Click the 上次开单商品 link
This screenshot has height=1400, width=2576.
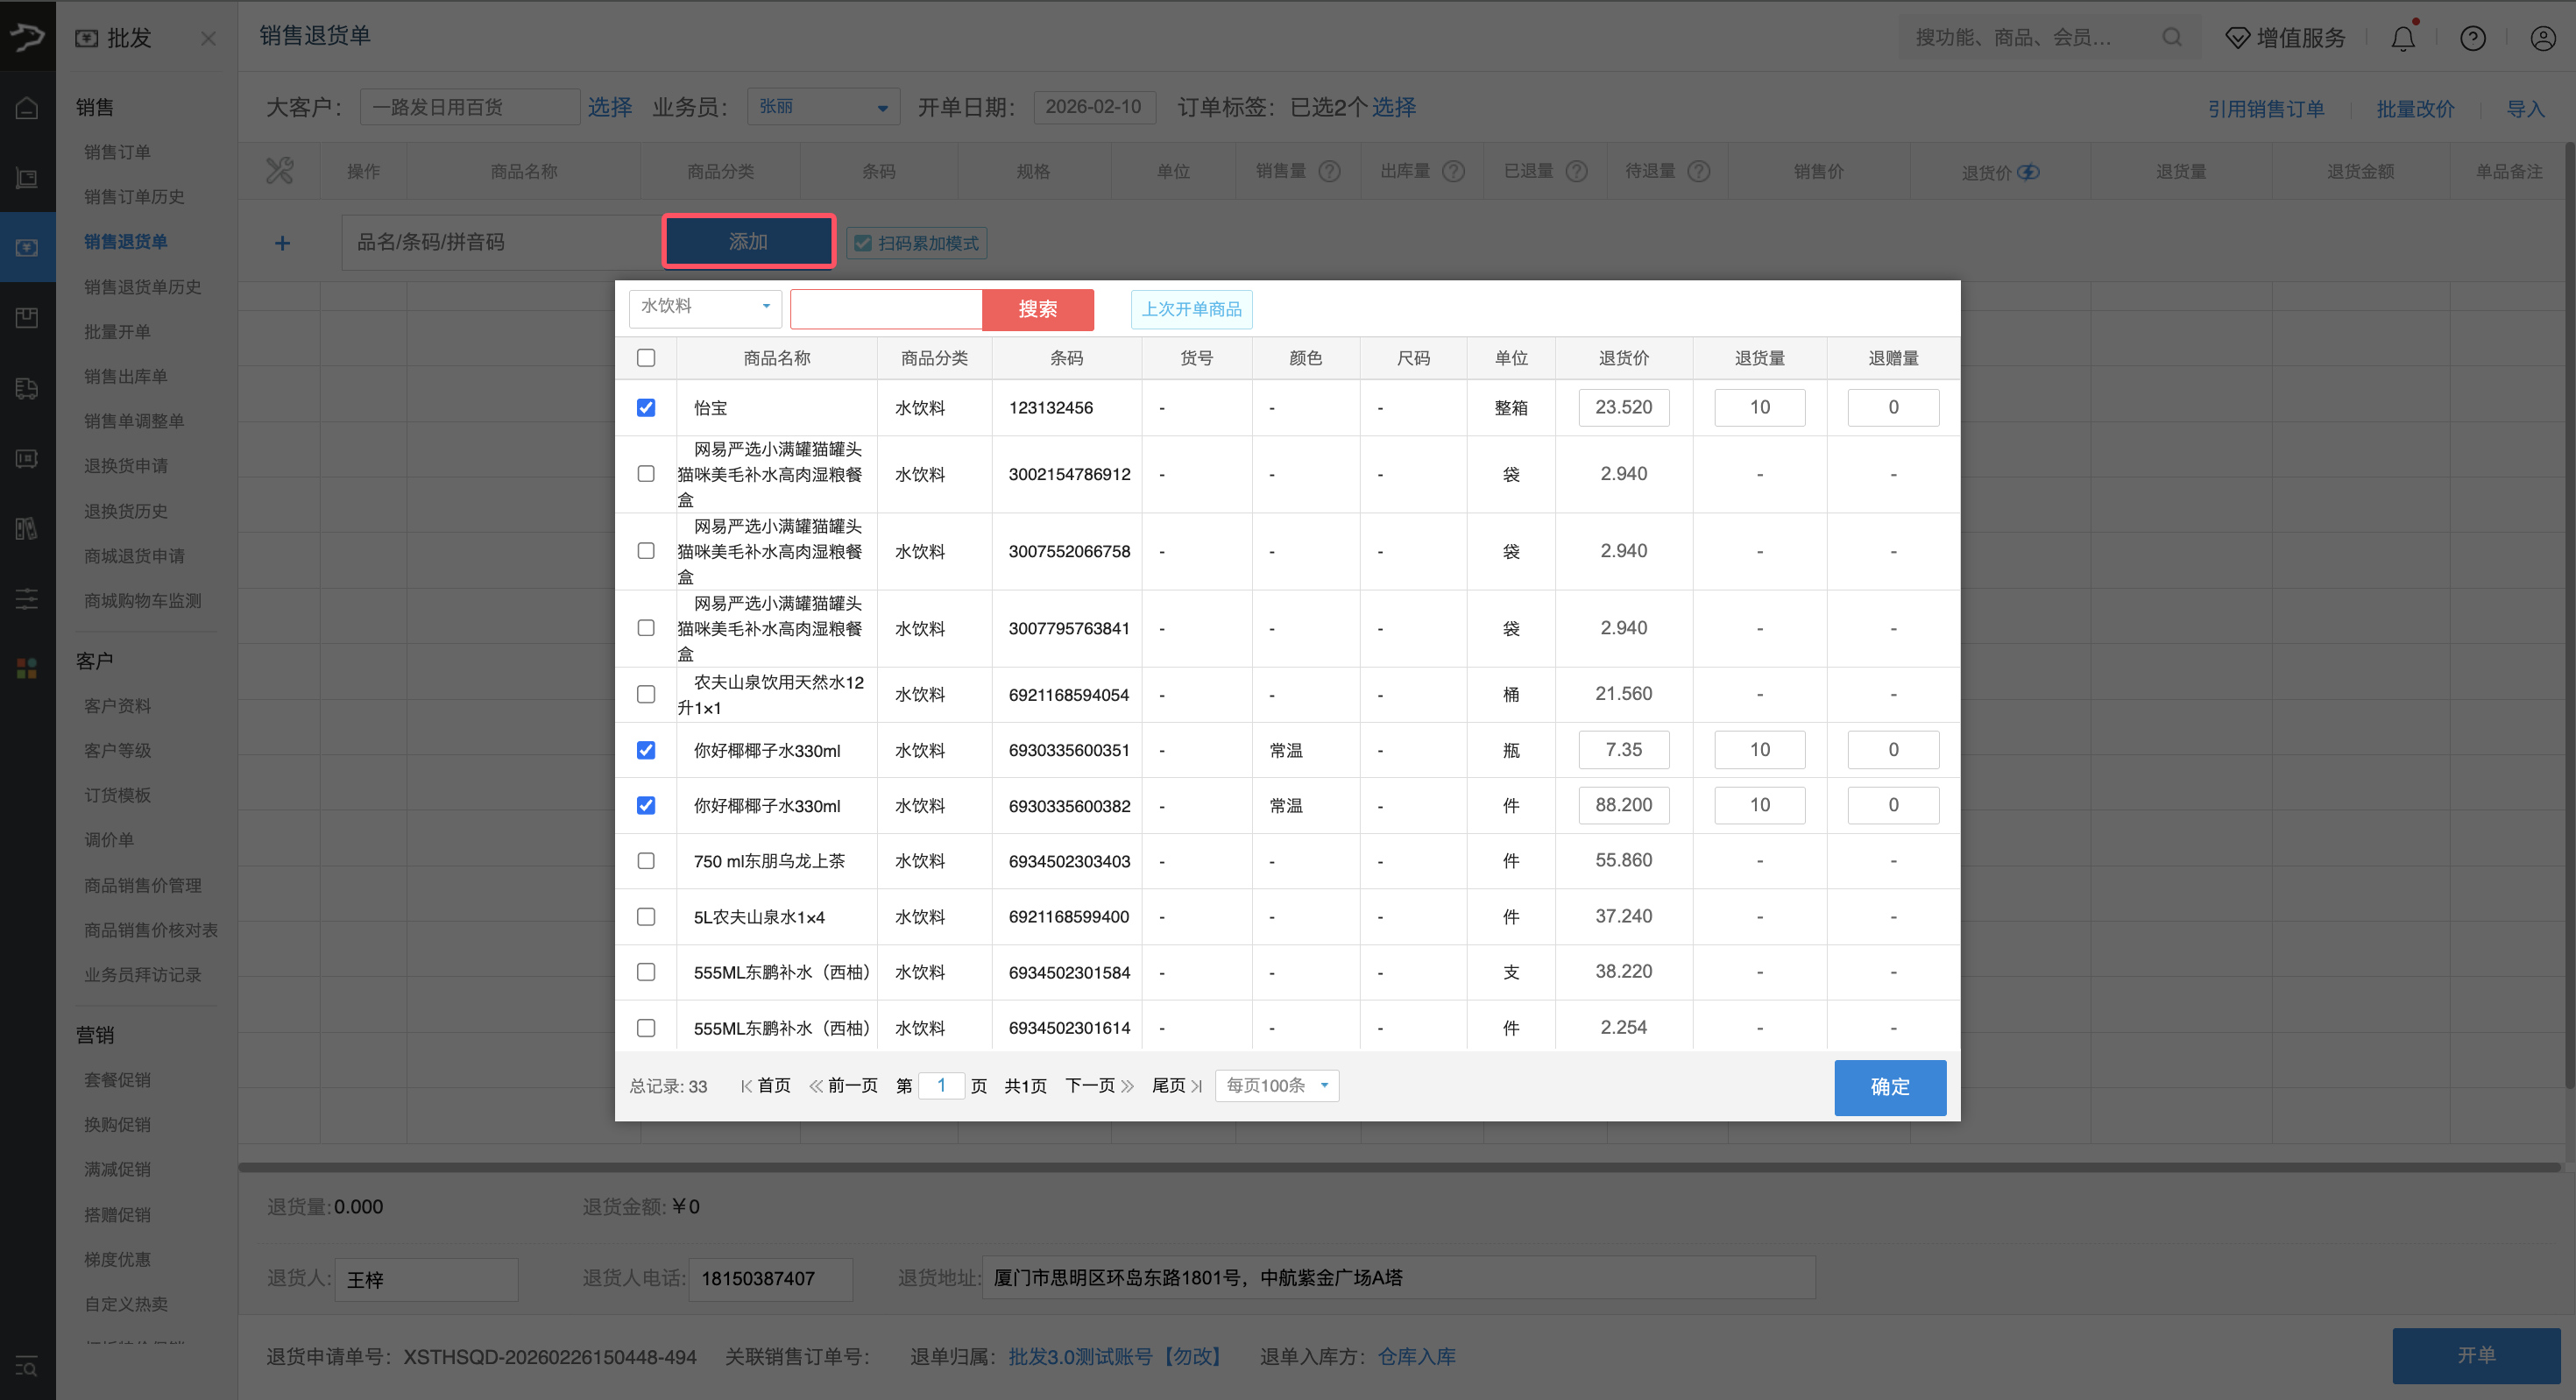tap(1191, 309)
